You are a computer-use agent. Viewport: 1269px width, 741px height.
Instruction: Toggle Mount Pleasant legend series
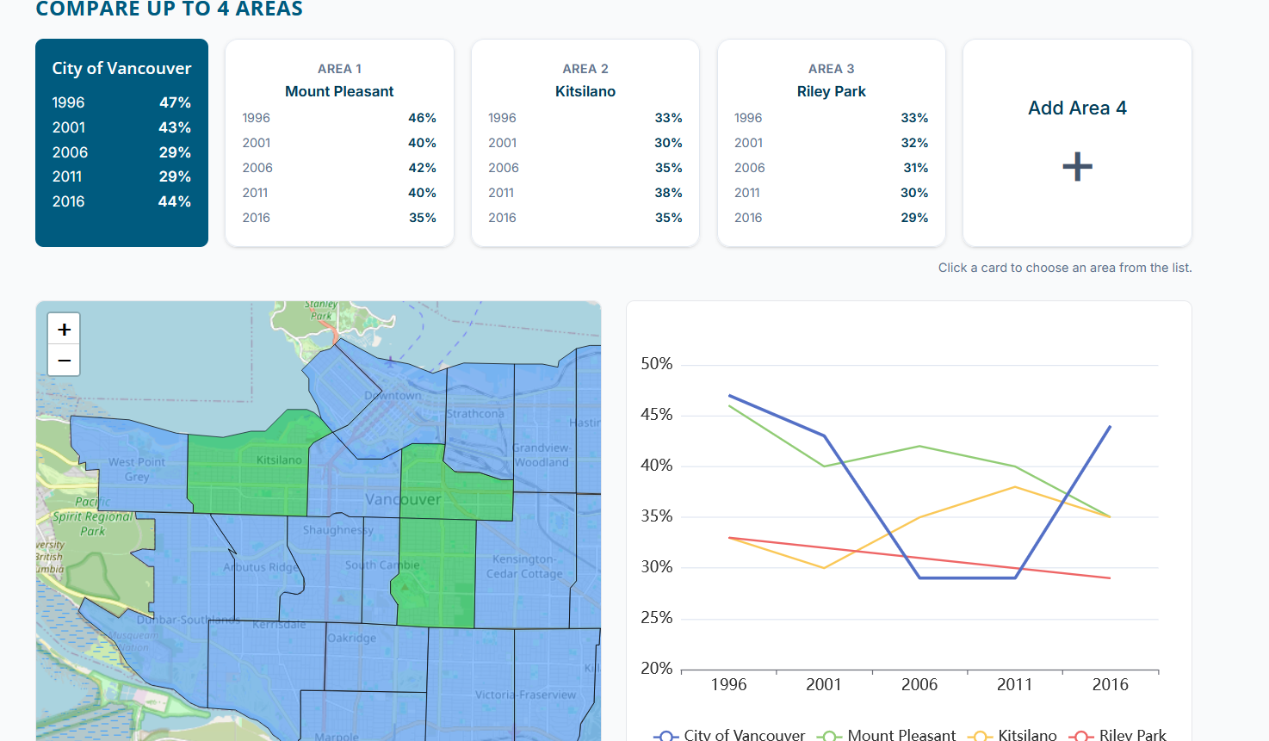coord(889,734)
